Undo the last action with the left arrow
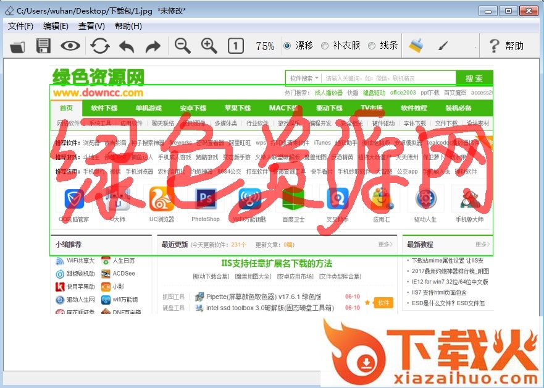544x388 pixels. click(127, 46)
